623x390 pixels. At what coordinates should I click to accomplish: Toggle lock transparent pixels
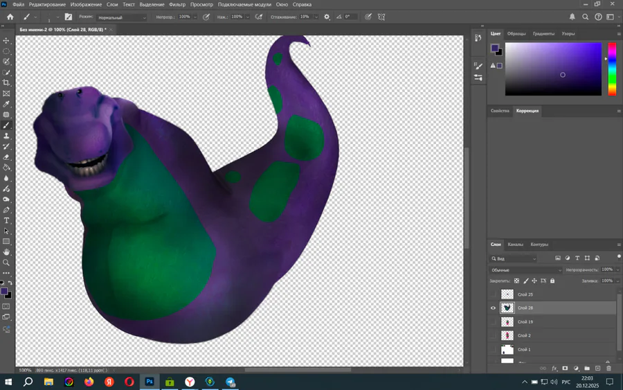516,281
